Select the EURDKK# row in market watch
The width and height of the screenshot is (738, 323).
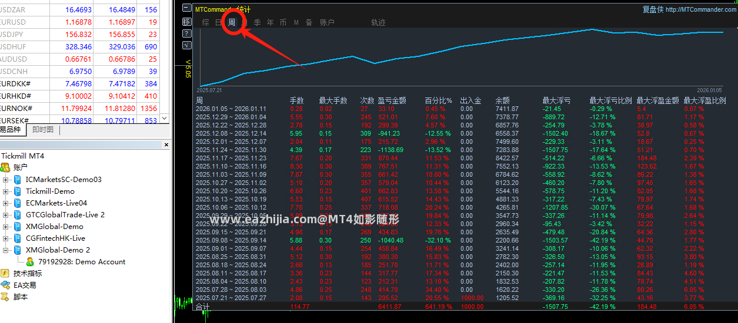79,83
